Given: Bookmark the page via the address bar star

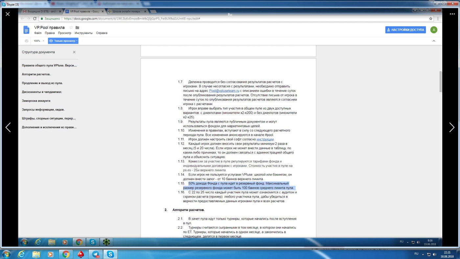Looking at the screenshot, I should 431,18.
